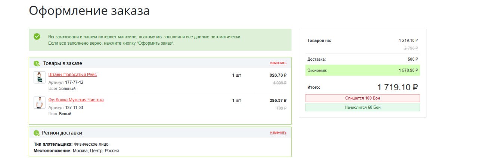Click the Начислится 60 Бон green badge
478x158 pixels.
click(x=363, y=107)
